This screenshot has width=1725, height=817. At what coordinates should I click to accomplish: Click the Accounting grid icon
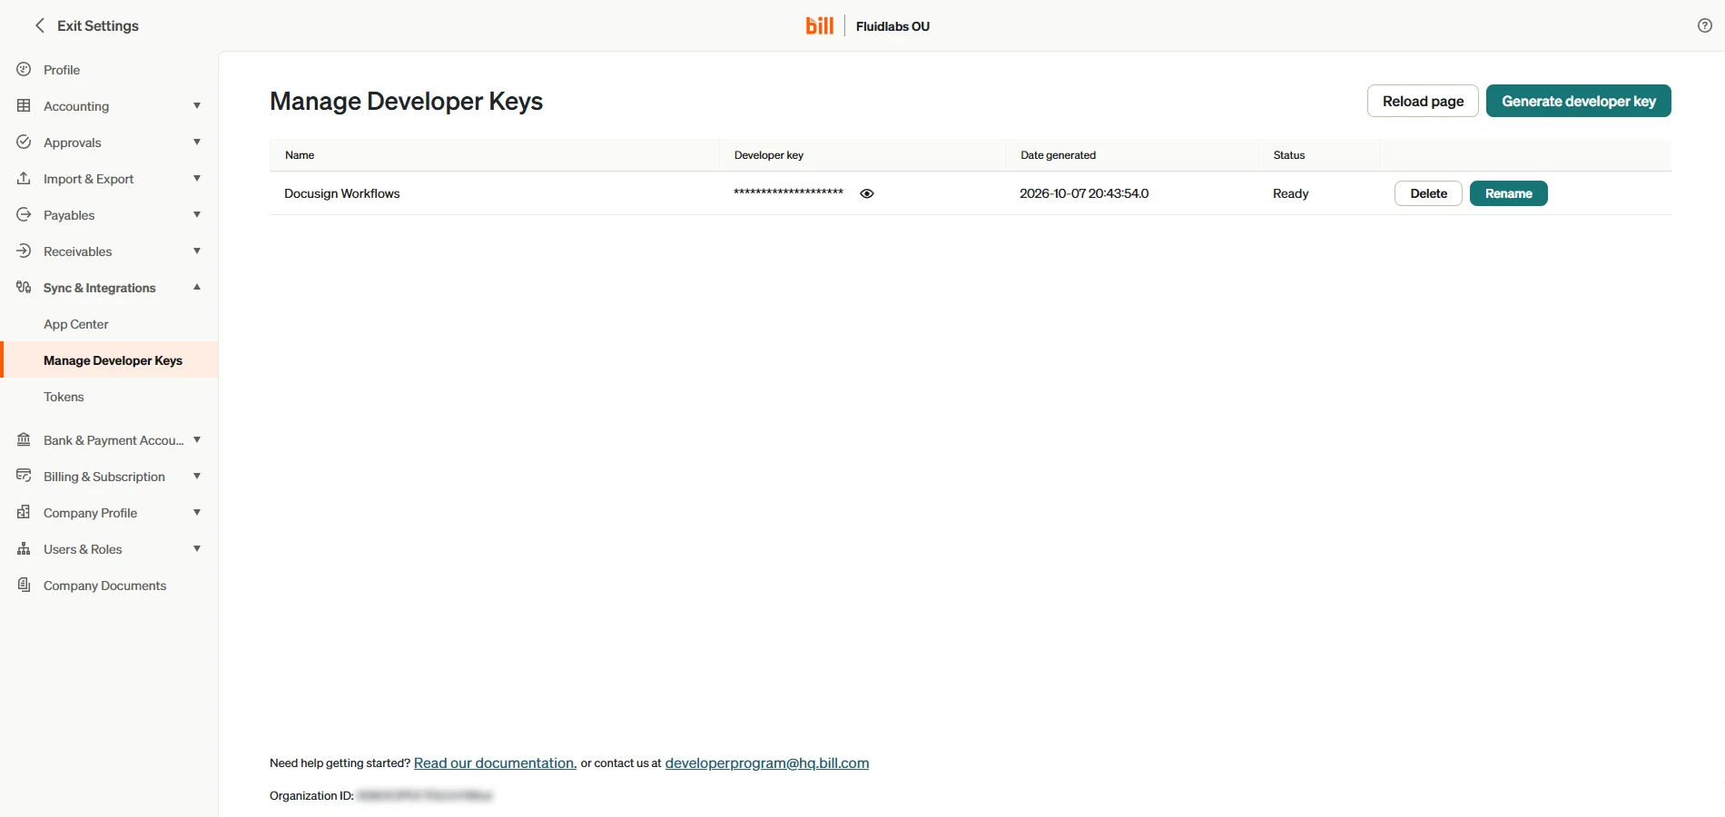point(24,105)
